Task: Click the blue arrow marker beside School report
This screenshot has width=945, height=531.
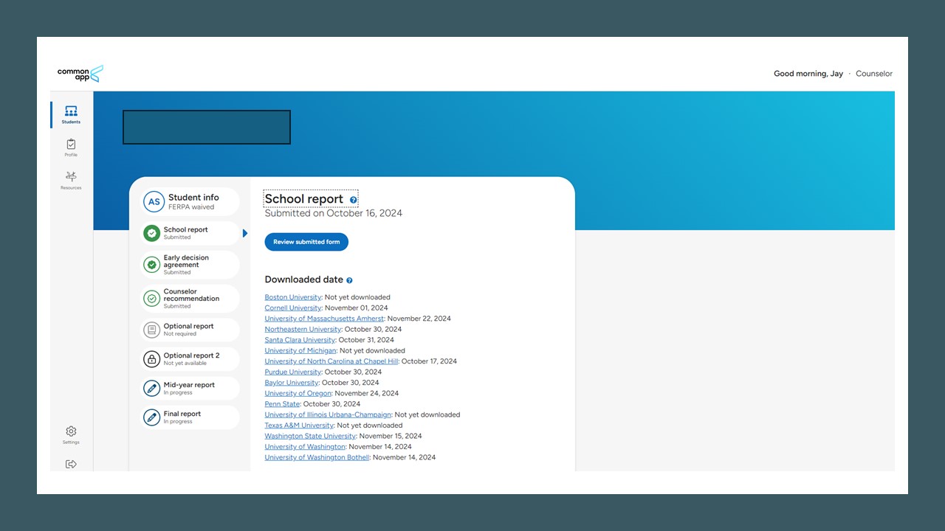Action: point(245,233)
